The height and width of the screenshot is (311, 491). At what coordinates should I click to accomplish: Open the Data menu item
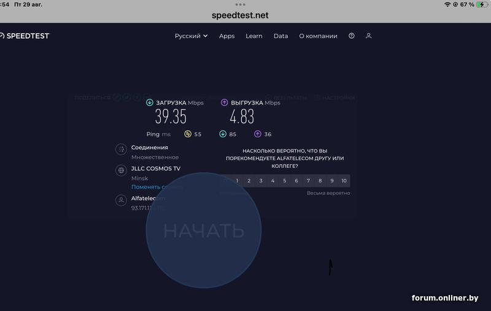coord(280,36)
